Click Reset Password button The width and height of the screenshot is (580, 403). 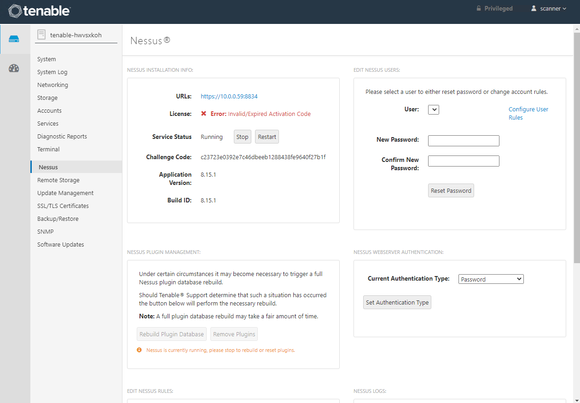coord(451,190)
